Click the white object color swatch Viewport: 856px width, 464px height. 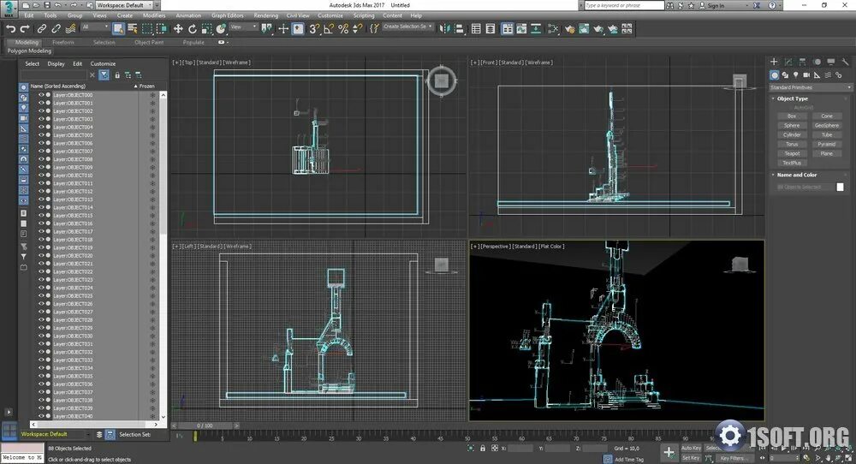coord(840,187)
